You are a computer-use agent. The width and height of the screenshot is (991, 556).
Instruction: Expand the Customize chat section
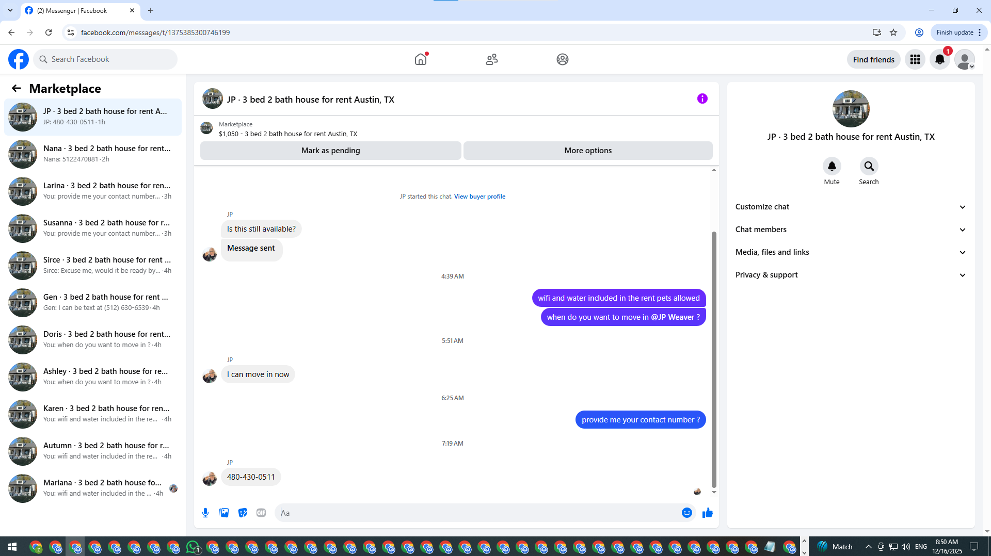point(851,207)
